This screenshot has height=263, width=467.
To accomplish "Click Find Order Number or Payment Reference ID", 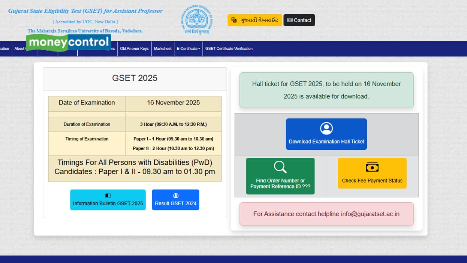I will point(280,176).
